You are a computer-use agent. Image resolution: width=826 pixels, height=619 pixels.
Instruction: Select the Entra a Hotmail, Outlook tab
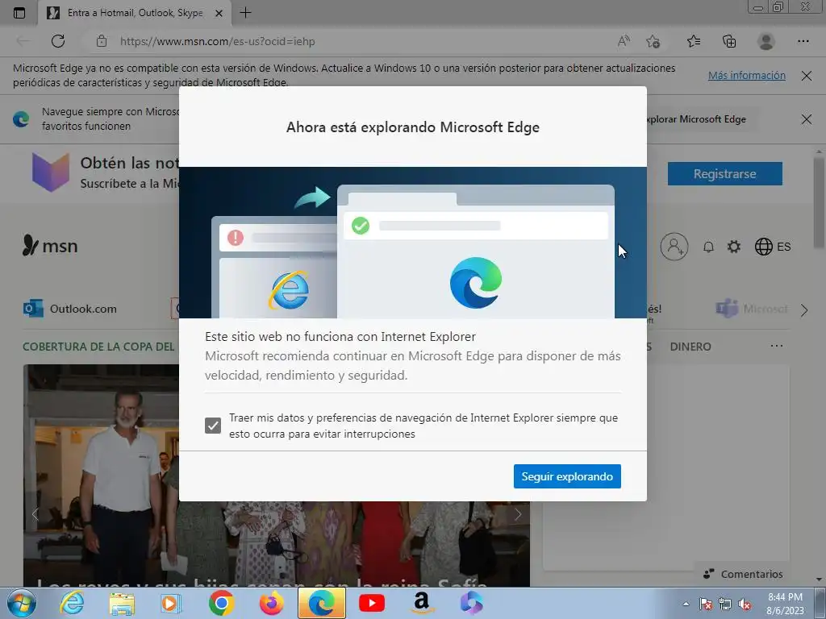[135, 13]
